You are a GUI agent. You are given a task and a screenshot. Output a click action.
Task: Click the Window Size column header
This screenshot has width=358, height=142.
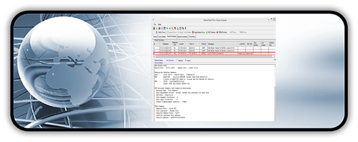[x=272, y=44]
